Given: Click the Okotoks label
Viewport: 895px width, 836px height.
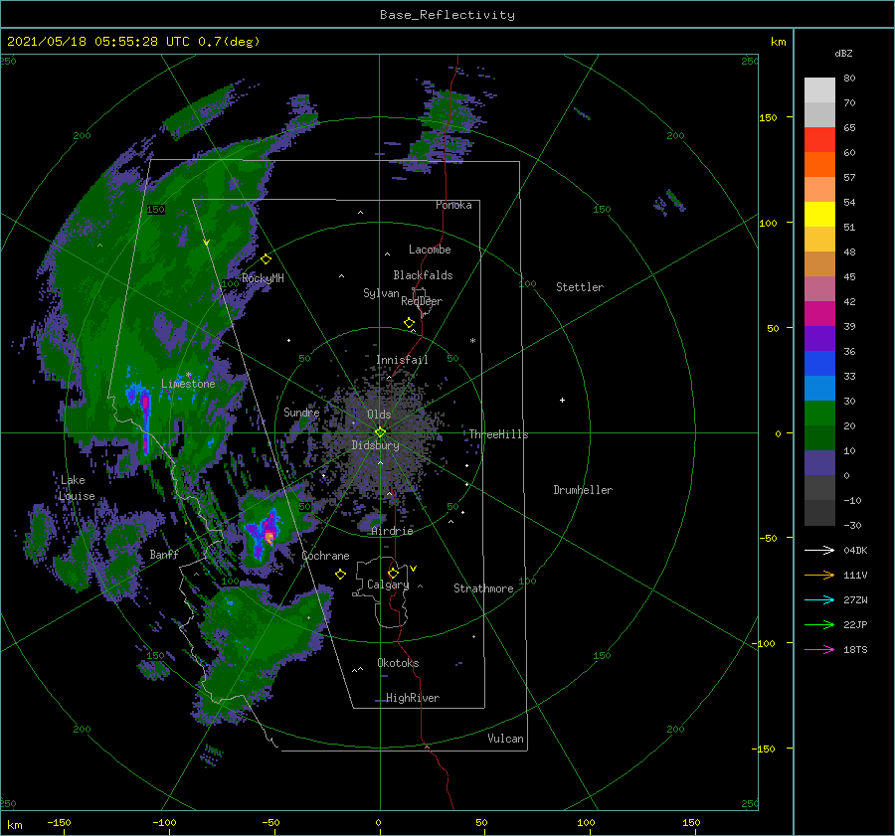Looking at the screenshot, I should coord(398,663).
